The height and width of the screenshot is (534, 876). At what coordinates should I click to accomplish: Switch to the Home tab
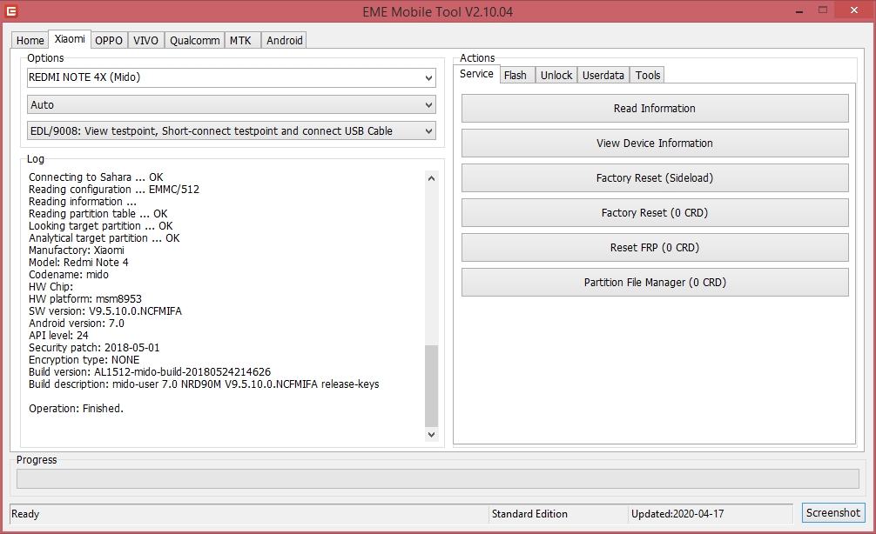pyautogui.click(x=30, y=40)
